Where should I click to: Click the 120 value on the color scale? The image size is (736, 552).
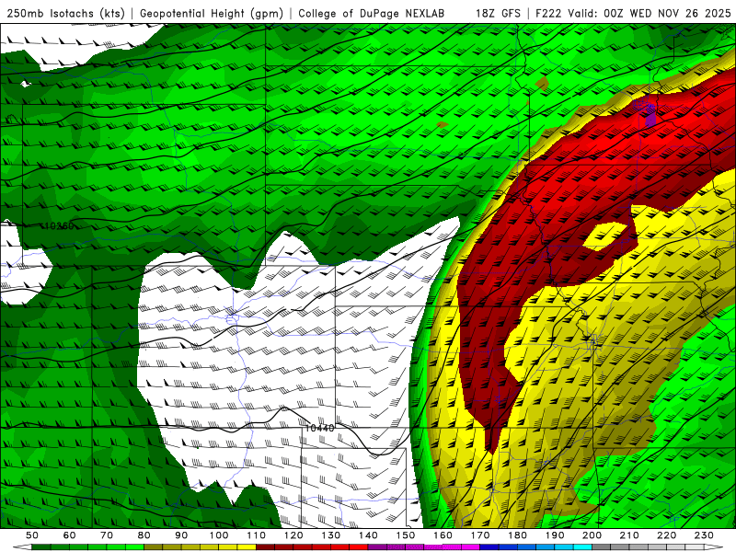pyautogui.click(x=293, y=535)
